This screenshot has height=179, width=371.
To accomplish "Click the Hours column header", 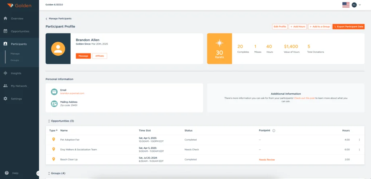I will pyautogui.click(x=346, y=130).
